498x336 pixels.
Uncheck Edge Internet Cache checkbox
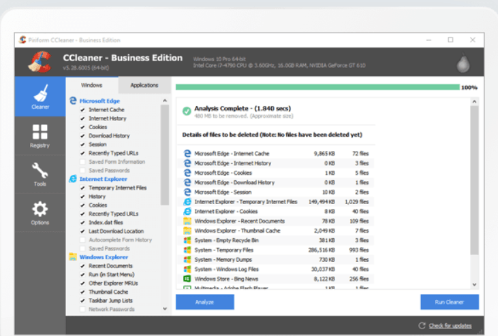point(82,110)
